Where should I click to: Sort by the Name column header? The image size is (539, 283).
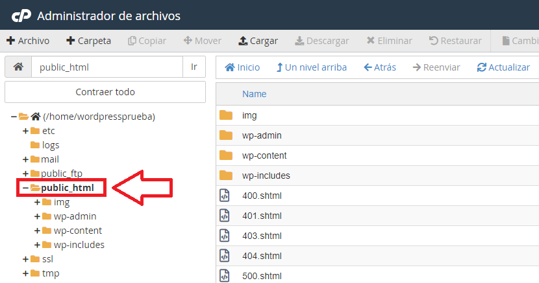tap(255, 94)
